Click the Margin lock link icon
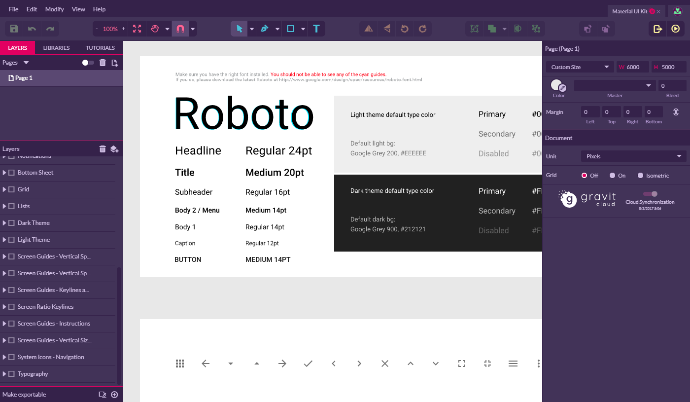The image size is (690, 402). [x=676, y=112]
